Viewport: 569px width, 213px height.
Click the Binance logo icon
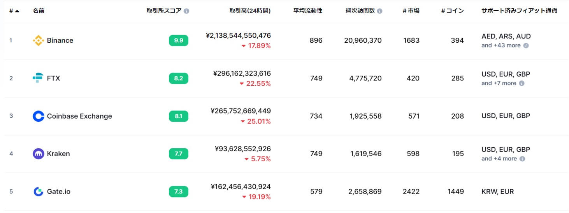click(39, 40)
